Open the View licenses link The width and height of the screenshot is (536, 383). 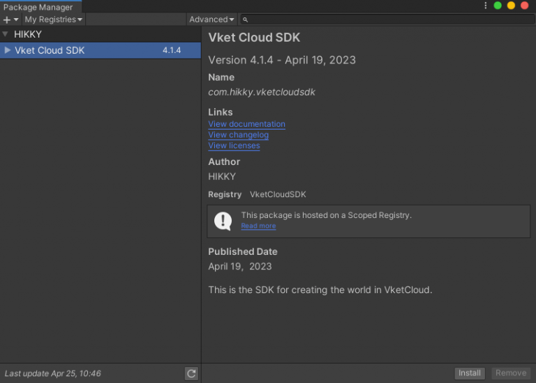pyautogui.click(x=234, y=146)
